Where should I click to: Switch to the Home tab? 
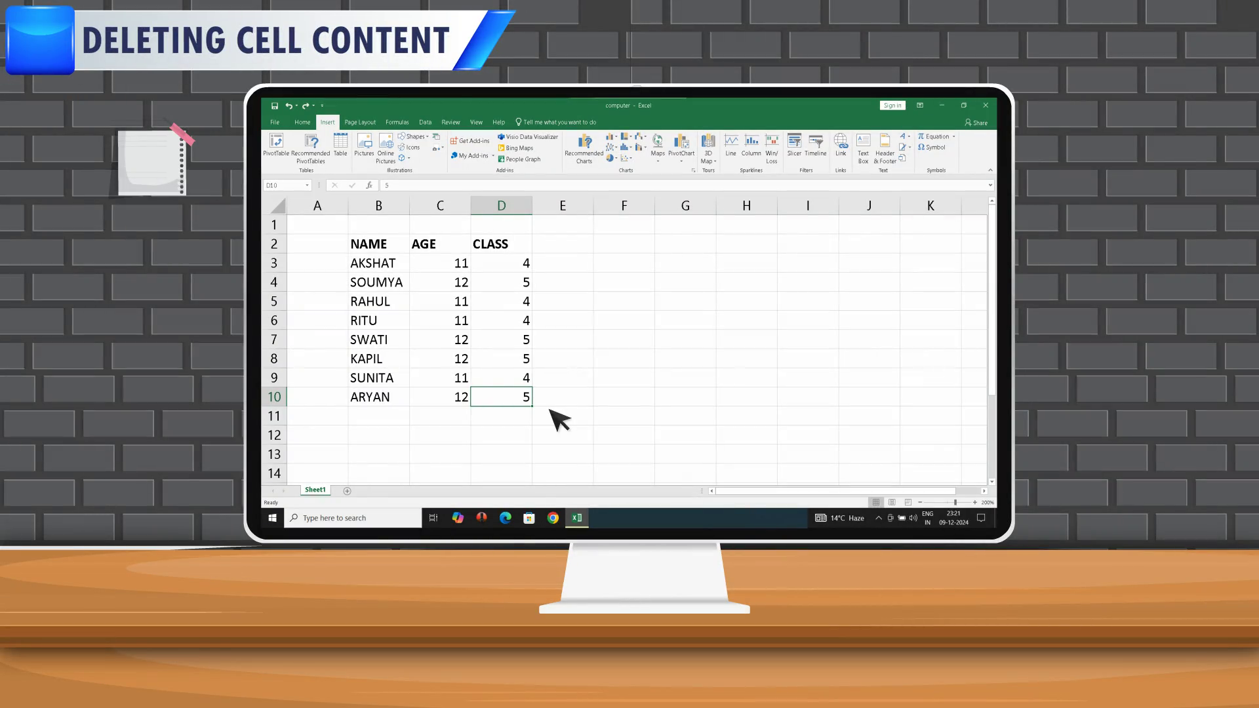point(302,122)
